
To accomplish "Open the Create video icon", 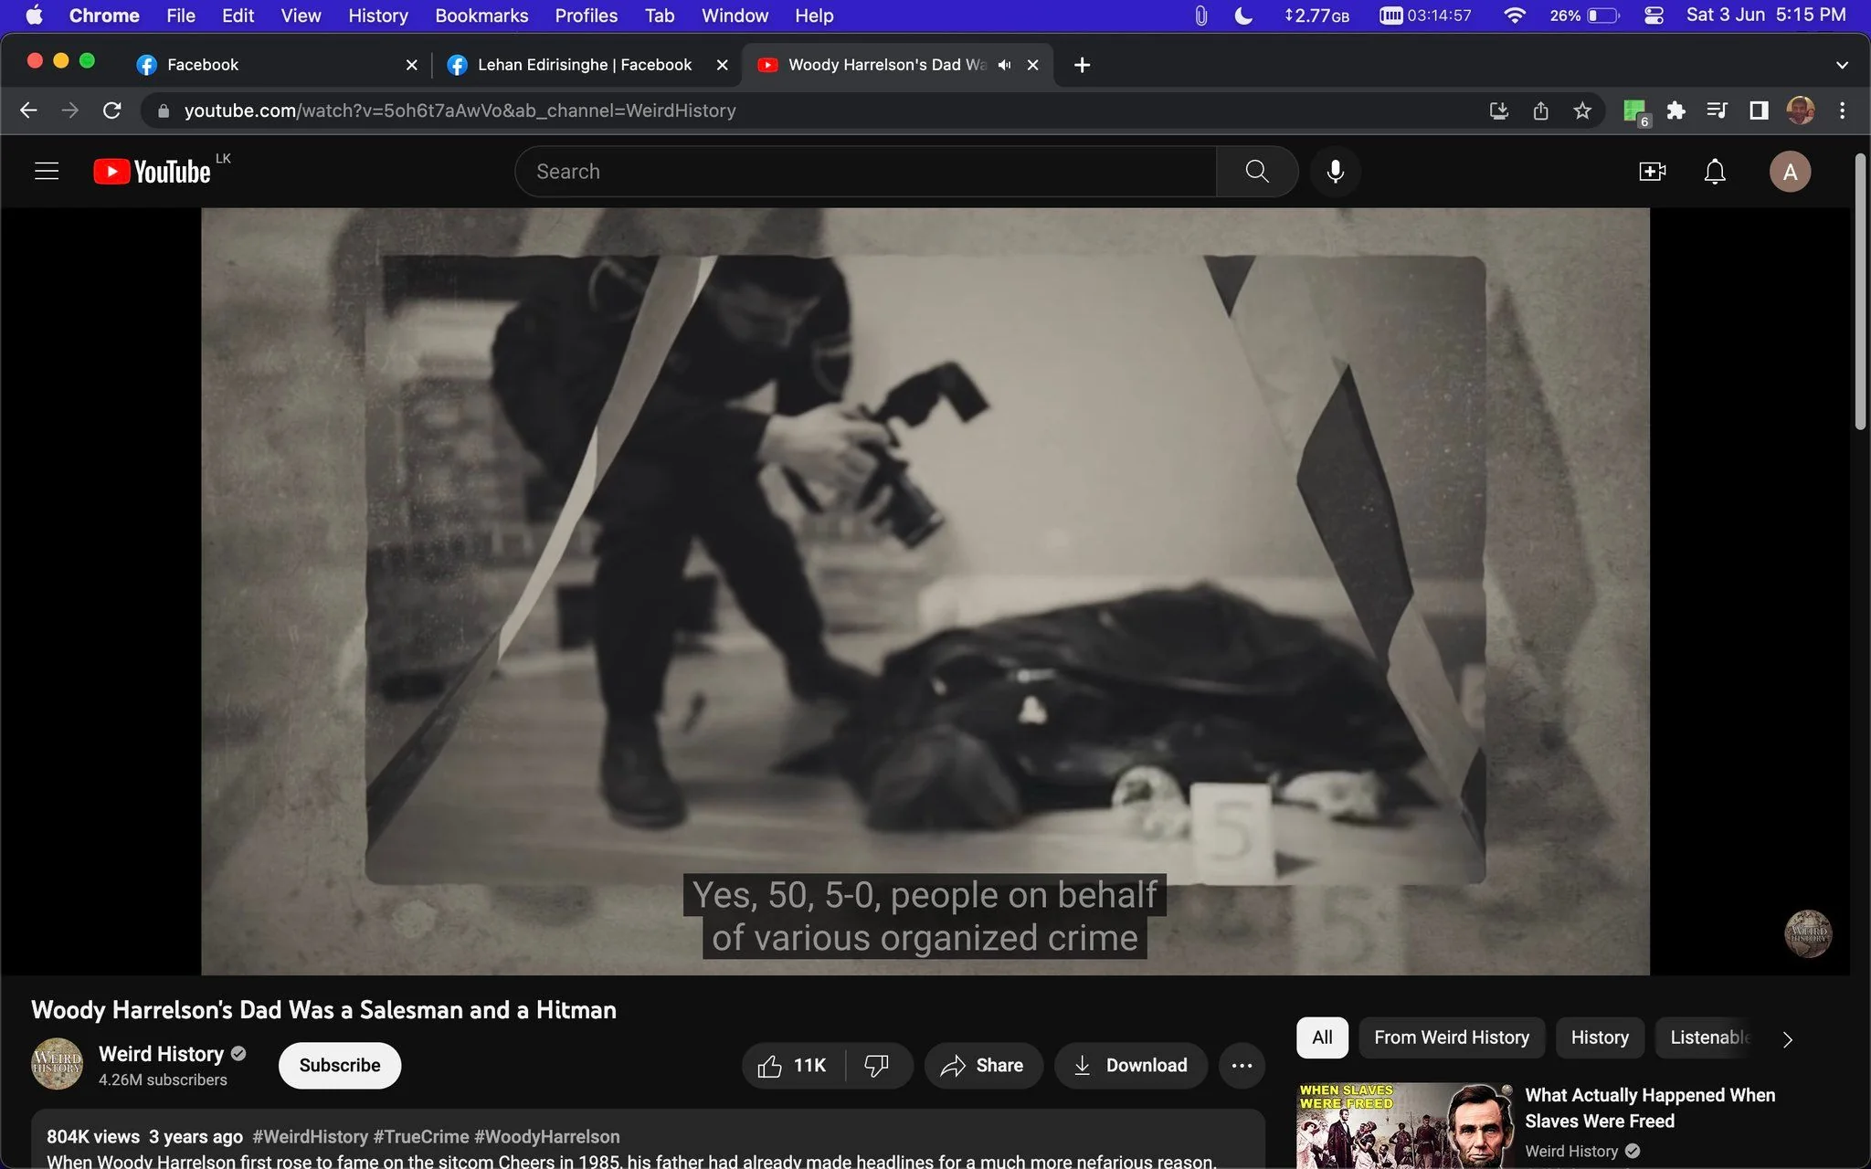I will [1652, 171].
